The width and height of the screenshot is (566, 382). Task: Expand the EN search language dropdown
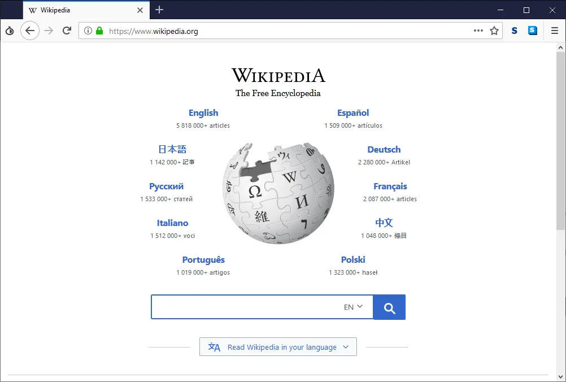354,307
